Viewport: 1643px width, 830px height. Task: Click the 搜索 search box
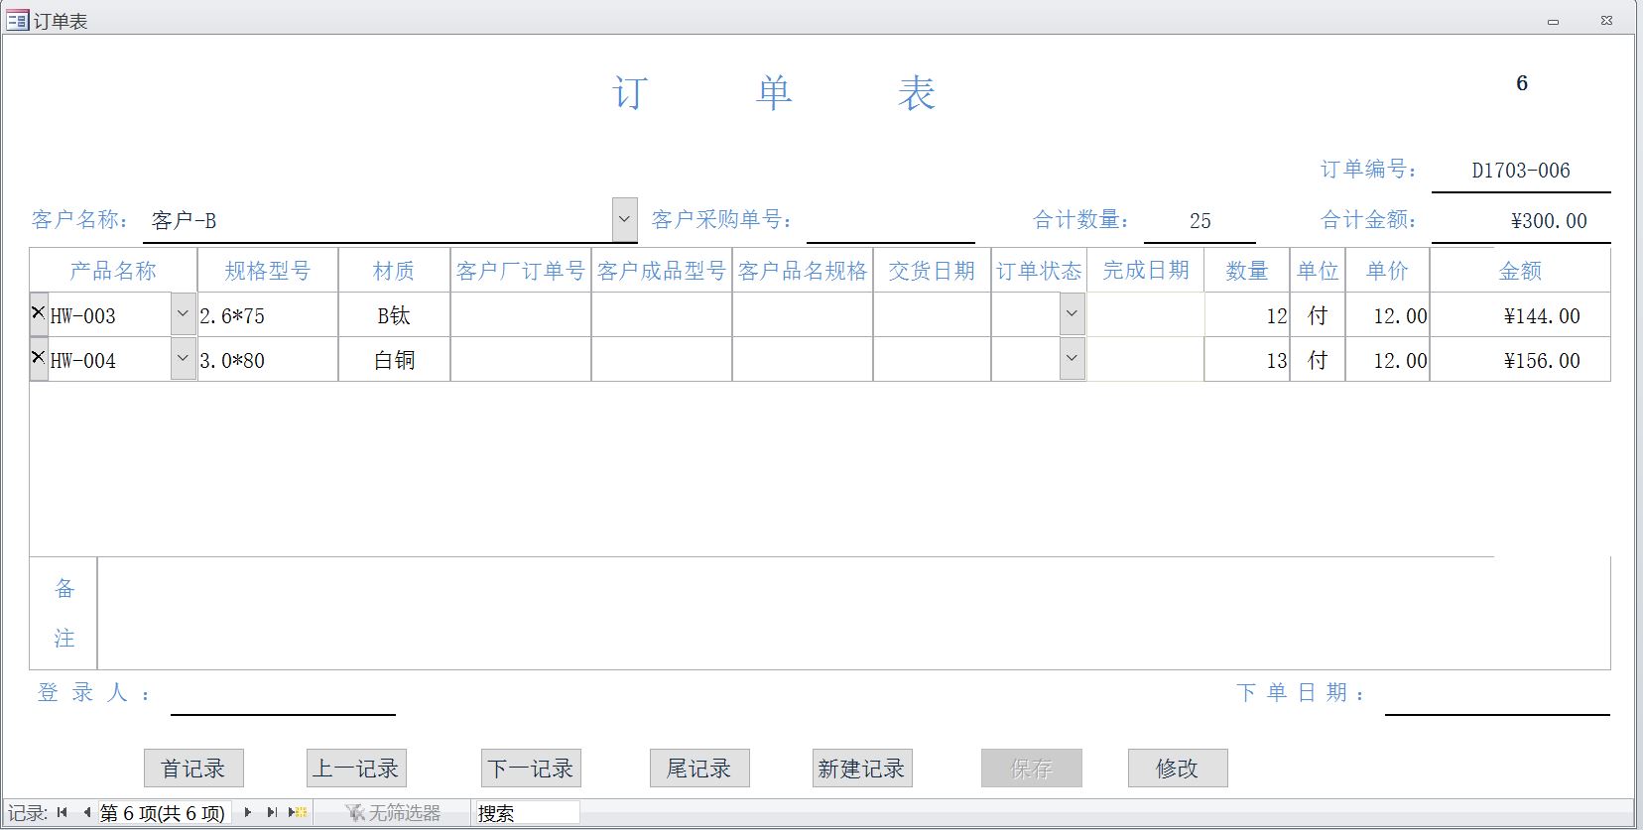pos(527,813)
